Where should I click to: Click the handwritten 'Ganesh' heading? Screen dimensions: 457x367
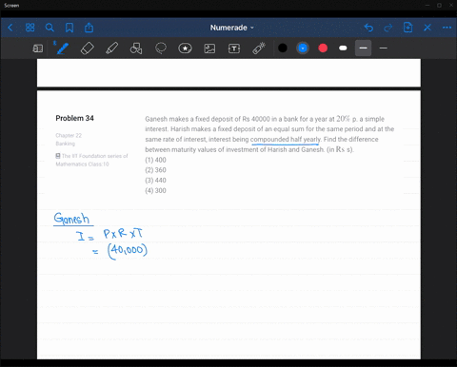71,219
